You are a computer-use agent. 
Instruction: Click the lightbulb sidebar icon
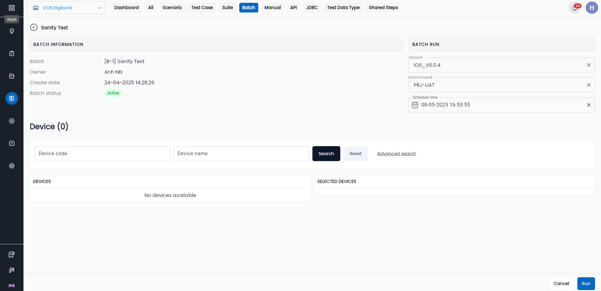12,31
